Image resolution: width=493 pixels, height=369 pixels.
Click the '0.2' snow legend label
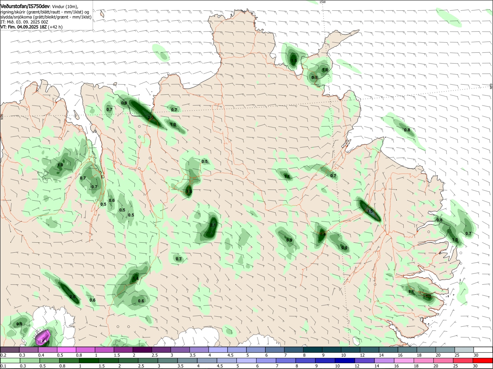pos(3,355)
